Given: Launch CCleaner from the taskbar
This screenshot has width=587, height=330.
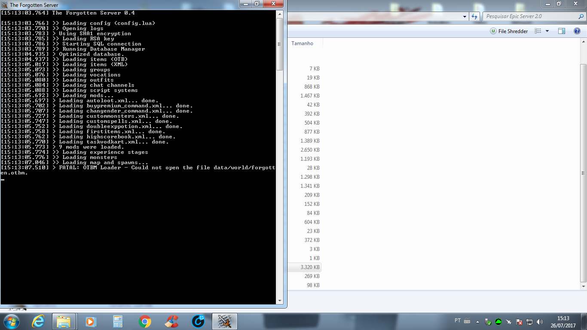Looking at the screenshot, I should coord(172,321).
